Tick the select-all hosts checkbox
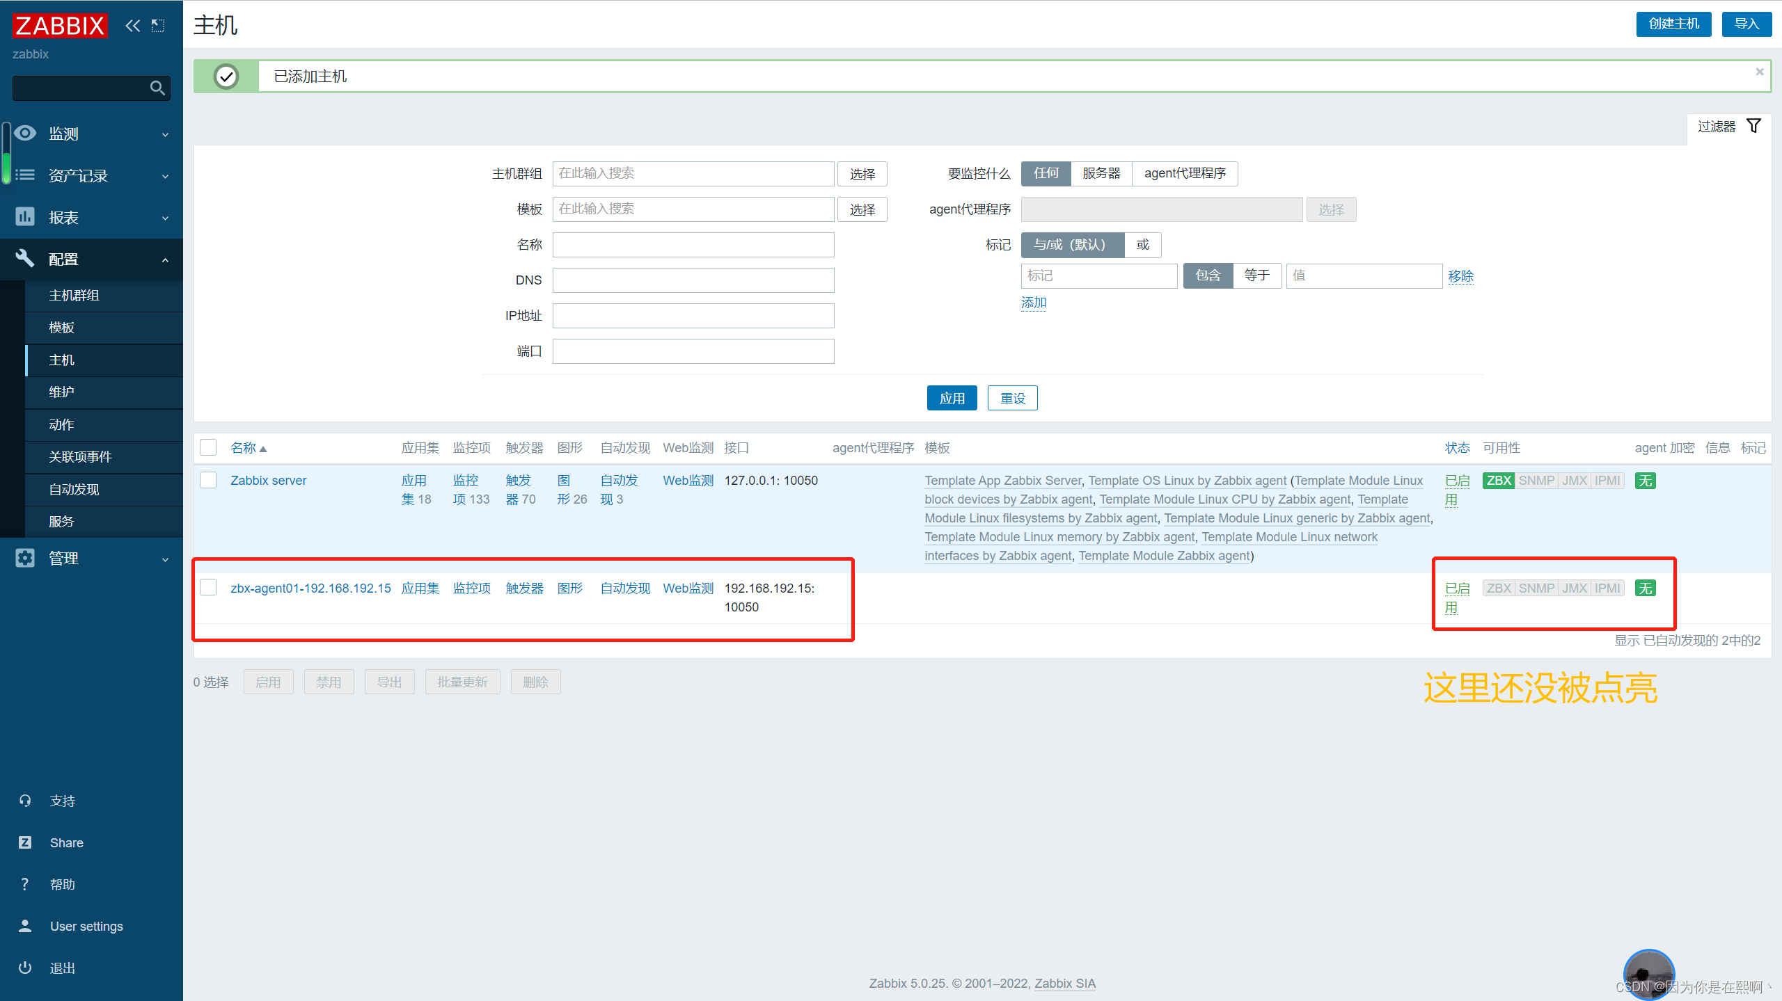Image resolution: width=1782 pixels, height=1001 pixels. 208,447
